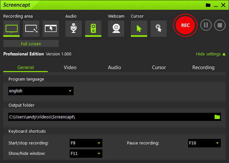Click the Screencapt title text

point(17,5)
